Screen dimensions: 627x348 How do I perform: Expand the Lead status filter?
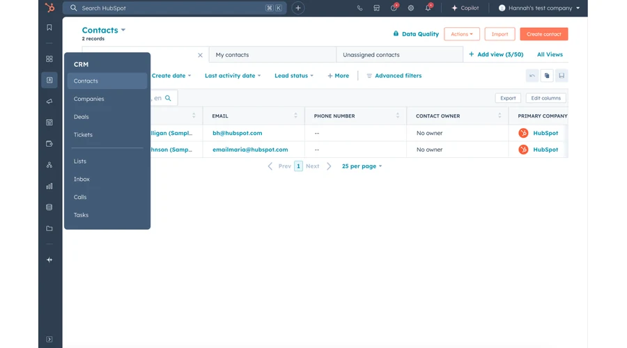(294, 75)
